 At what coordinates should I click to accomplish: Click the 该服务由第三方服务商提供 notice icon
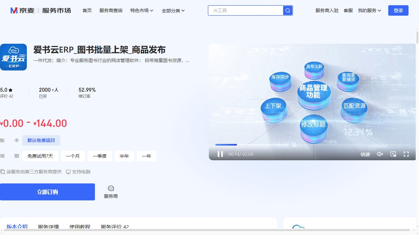pos(3,172)
